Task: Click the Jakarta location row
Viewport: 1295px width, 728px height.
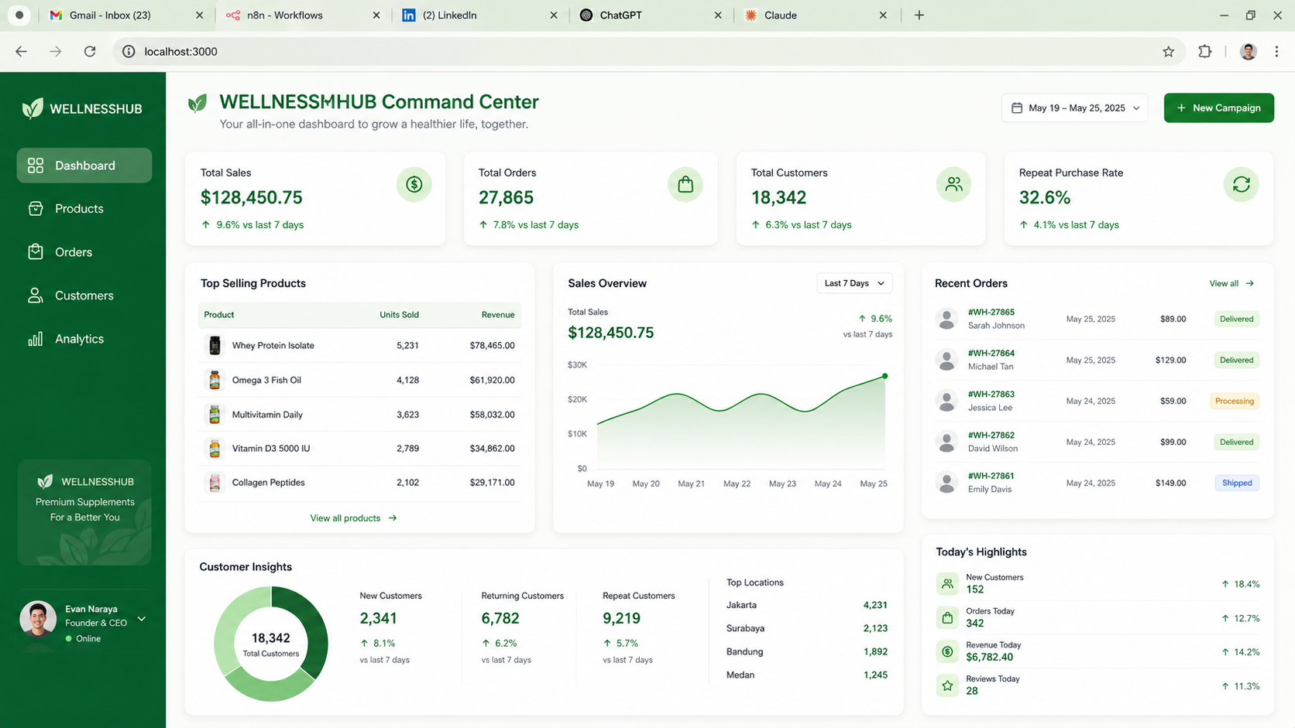Action: [x=806, y=605]
